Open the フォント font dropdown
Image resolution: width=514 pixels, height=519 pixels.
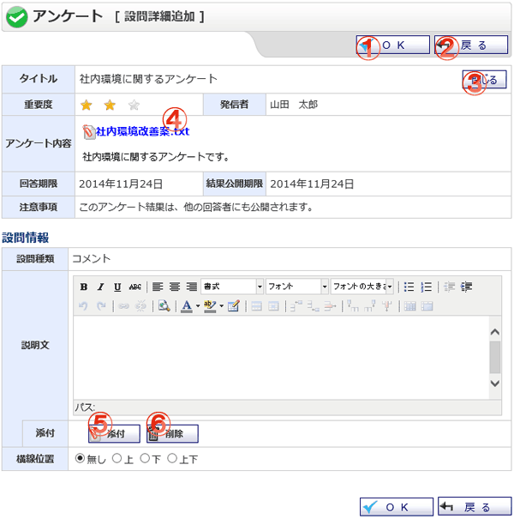tap(297, 287)
